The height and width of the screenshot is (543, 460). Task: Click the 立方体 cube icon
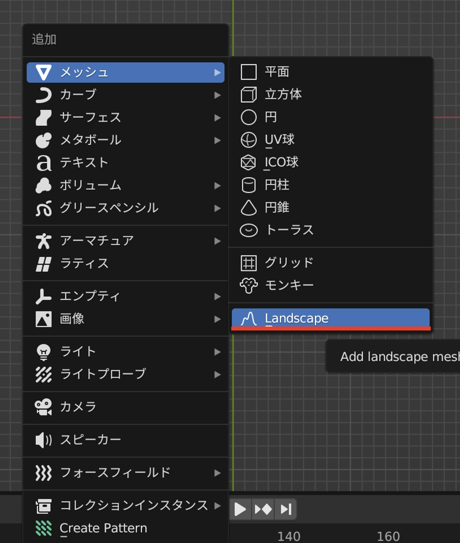click(x=249, y=94)
